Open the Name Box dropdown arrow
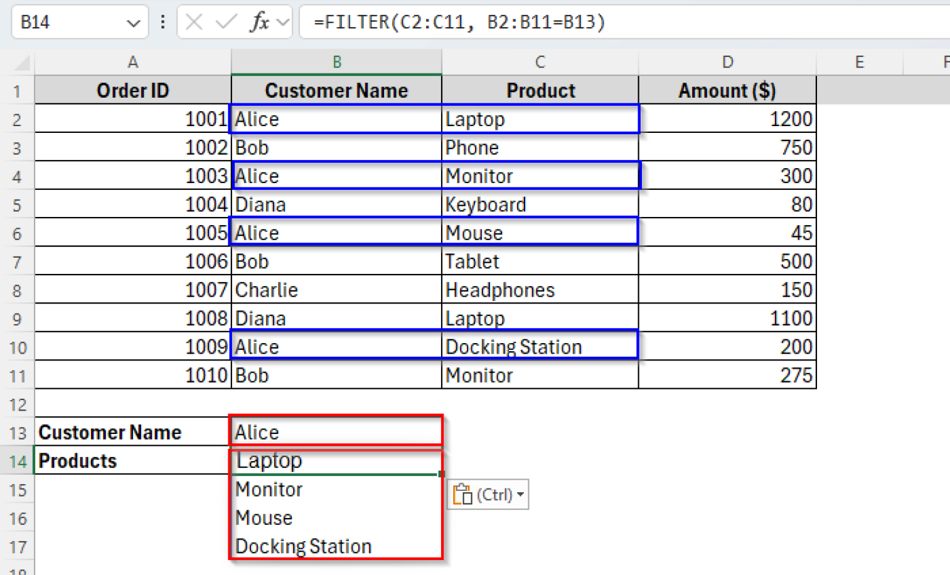Image resolution: width=950 pixels, height=575 pixels. (x=133, y=22)
